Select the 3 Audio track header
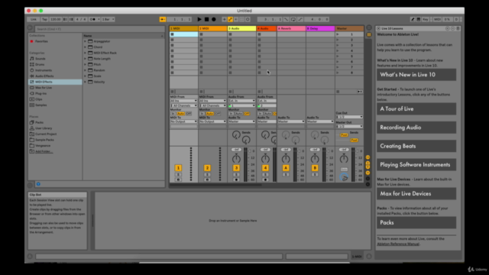The width and height of the screenshot is (489, 275). pos(241,28)
